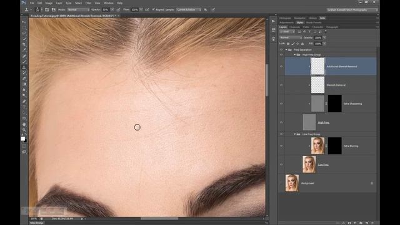The width and height of the screenshot is (400, 225).
Task: Click the horizontal canvas scrollbar
Action: (159, 219)
